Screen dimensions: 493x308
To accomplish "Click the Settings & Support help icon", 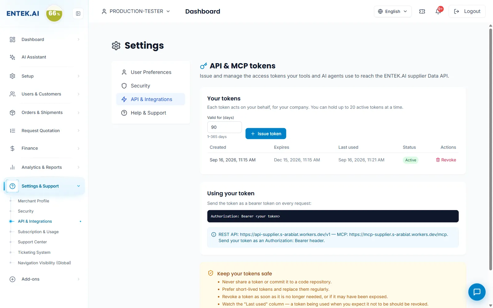I will (12, 186).
